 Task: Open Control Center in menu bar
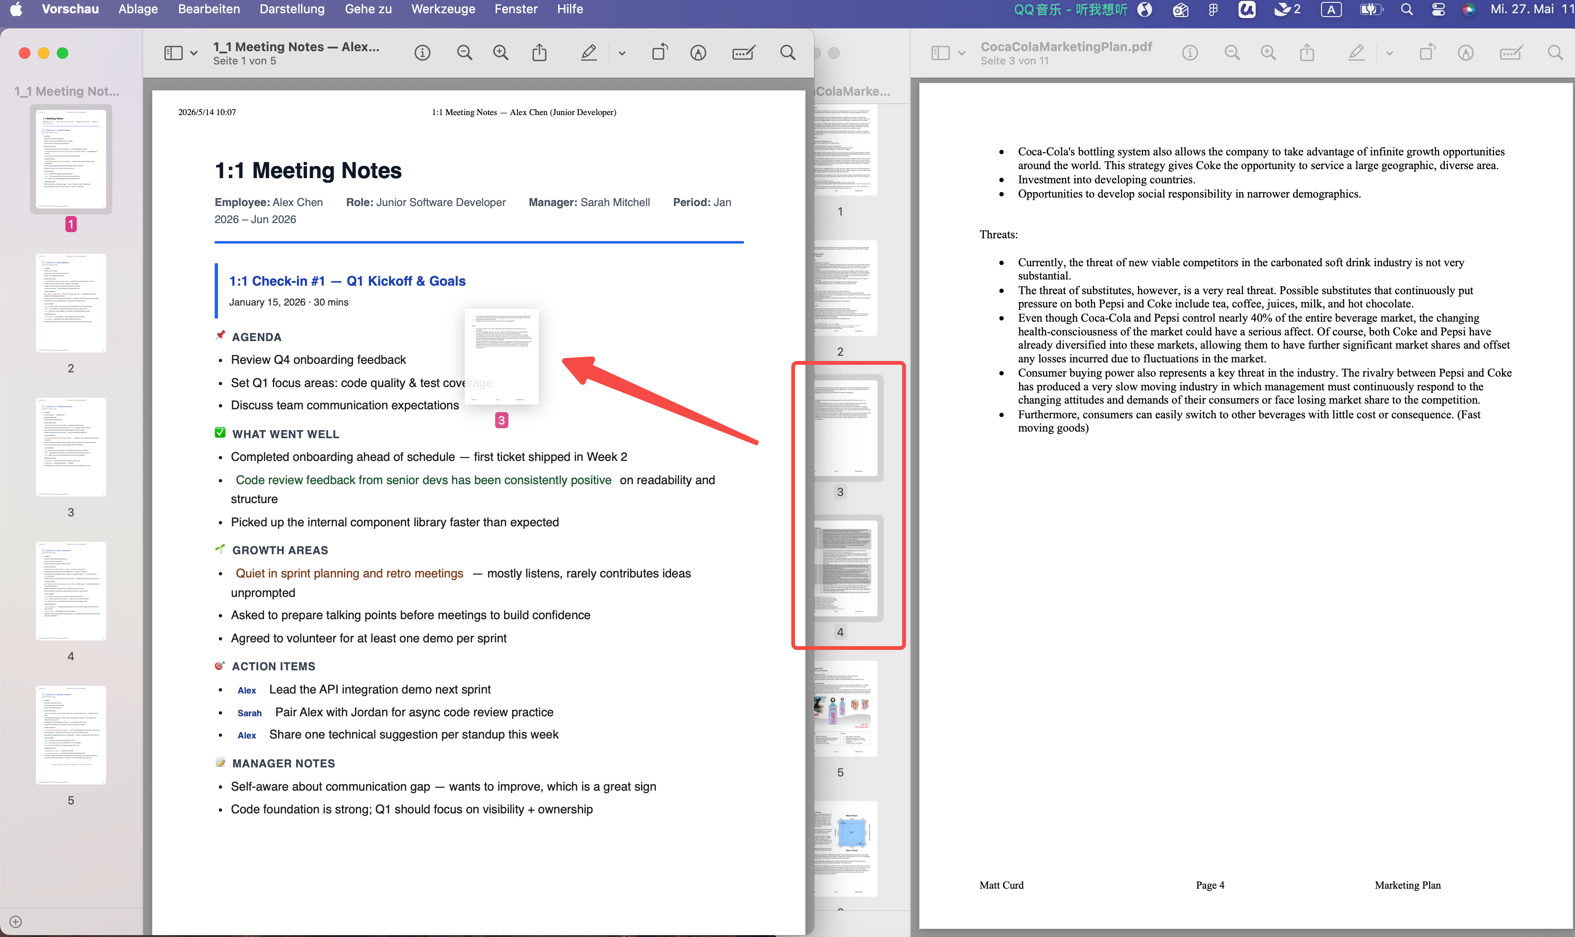click(x=1438, y=9)
